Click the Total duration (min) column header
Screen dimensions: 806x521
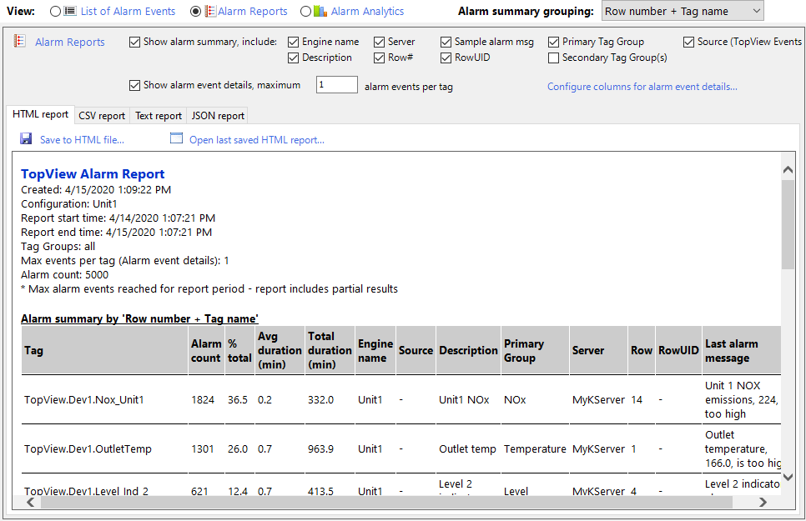tap(330, 350)
